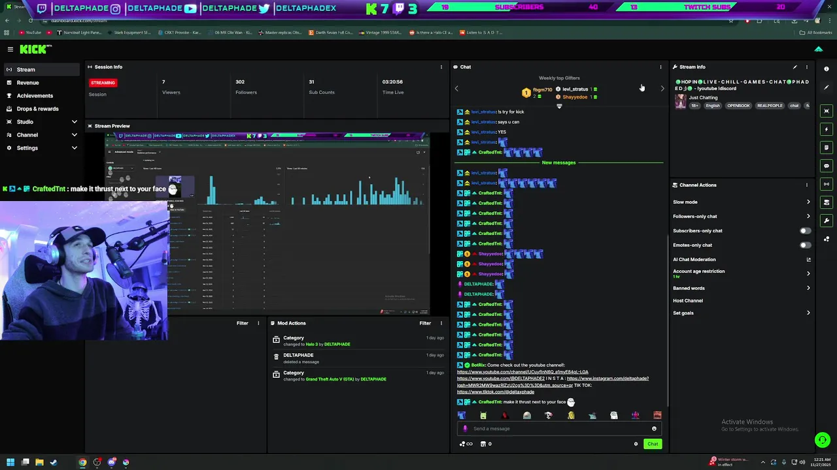Viewport: 837px width, 470px height.
Task: Open Channel Actions options menu
Action: (806, 185)
